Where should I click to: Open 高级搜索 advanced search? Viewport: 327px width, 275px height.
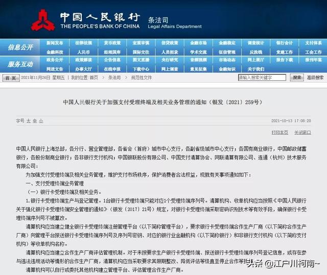315,78
